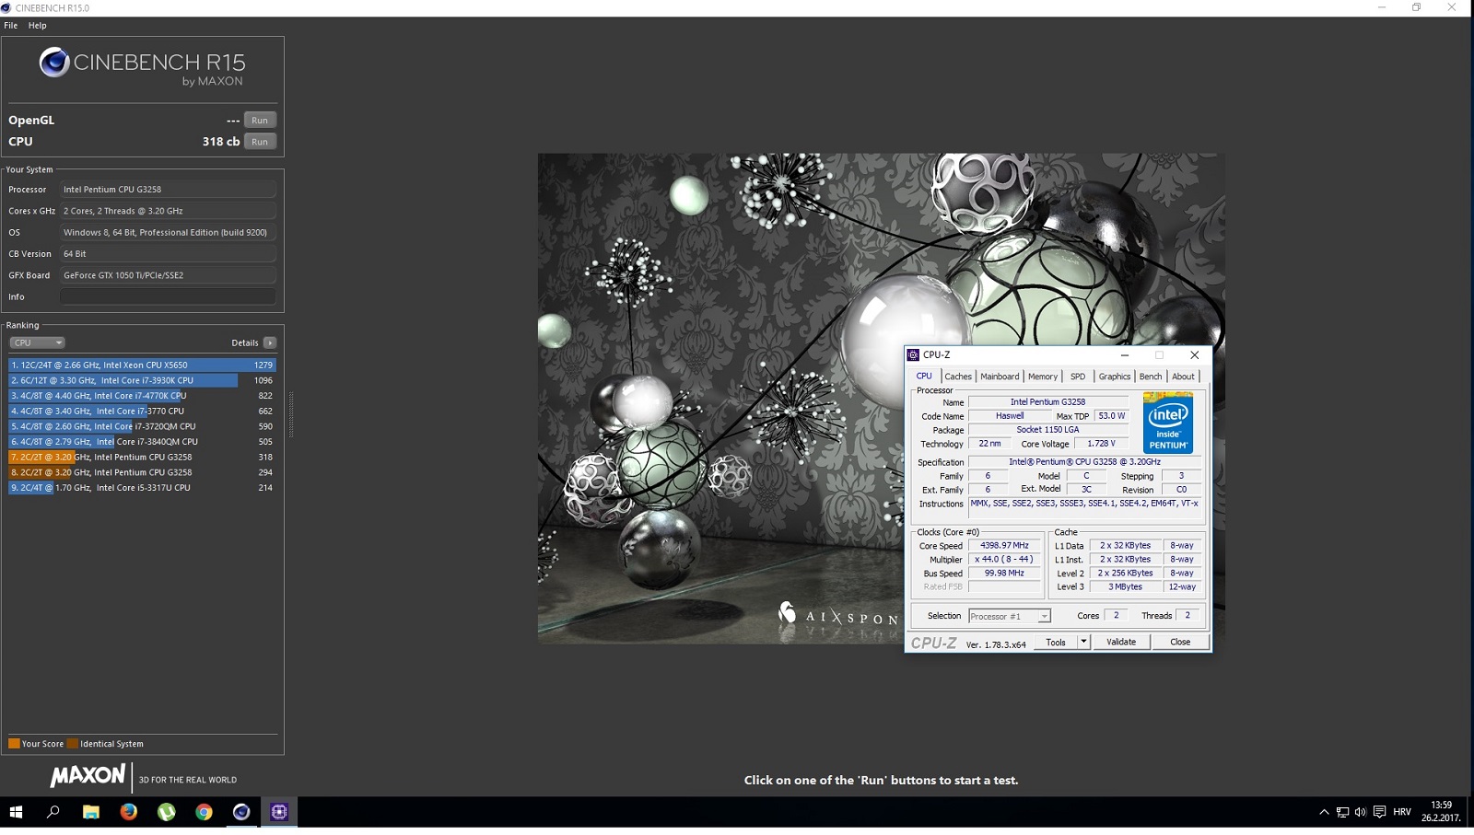Click the empty Info input field
1474x835 pixels.
coord(168,296)
